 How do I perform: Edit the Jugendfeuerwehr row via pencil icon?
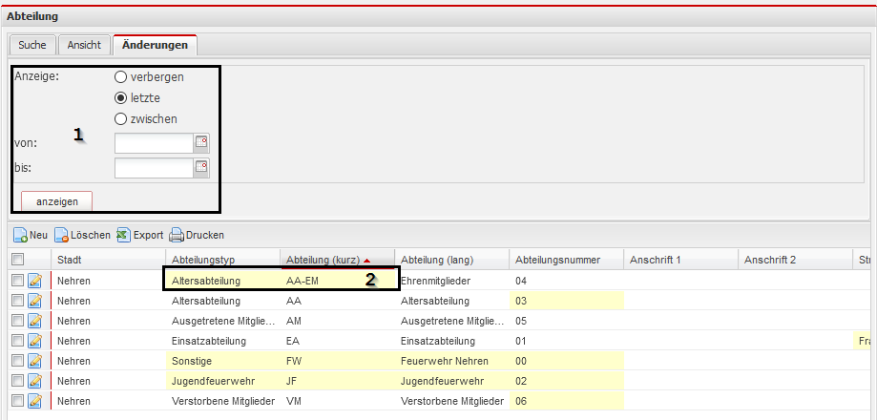pos(35,381)
